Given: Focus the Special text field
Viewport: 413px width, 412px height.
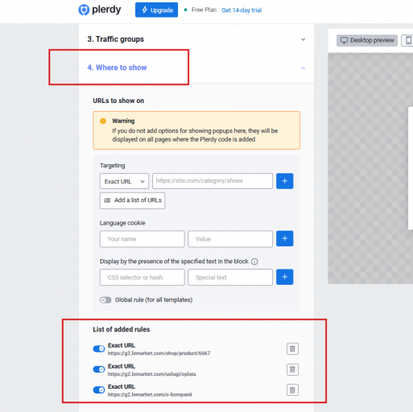Looking at the screenshot, I should coord(230,278).
